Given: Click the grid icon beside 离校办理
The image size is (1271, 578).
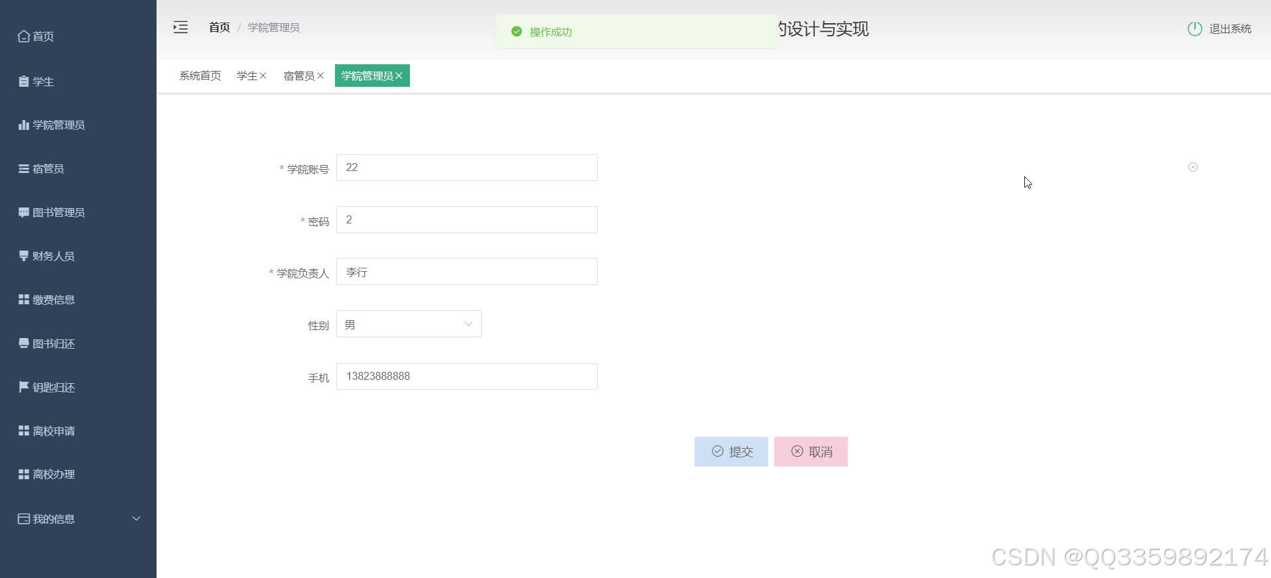Looking at the screenshot, I should point(24,474).
